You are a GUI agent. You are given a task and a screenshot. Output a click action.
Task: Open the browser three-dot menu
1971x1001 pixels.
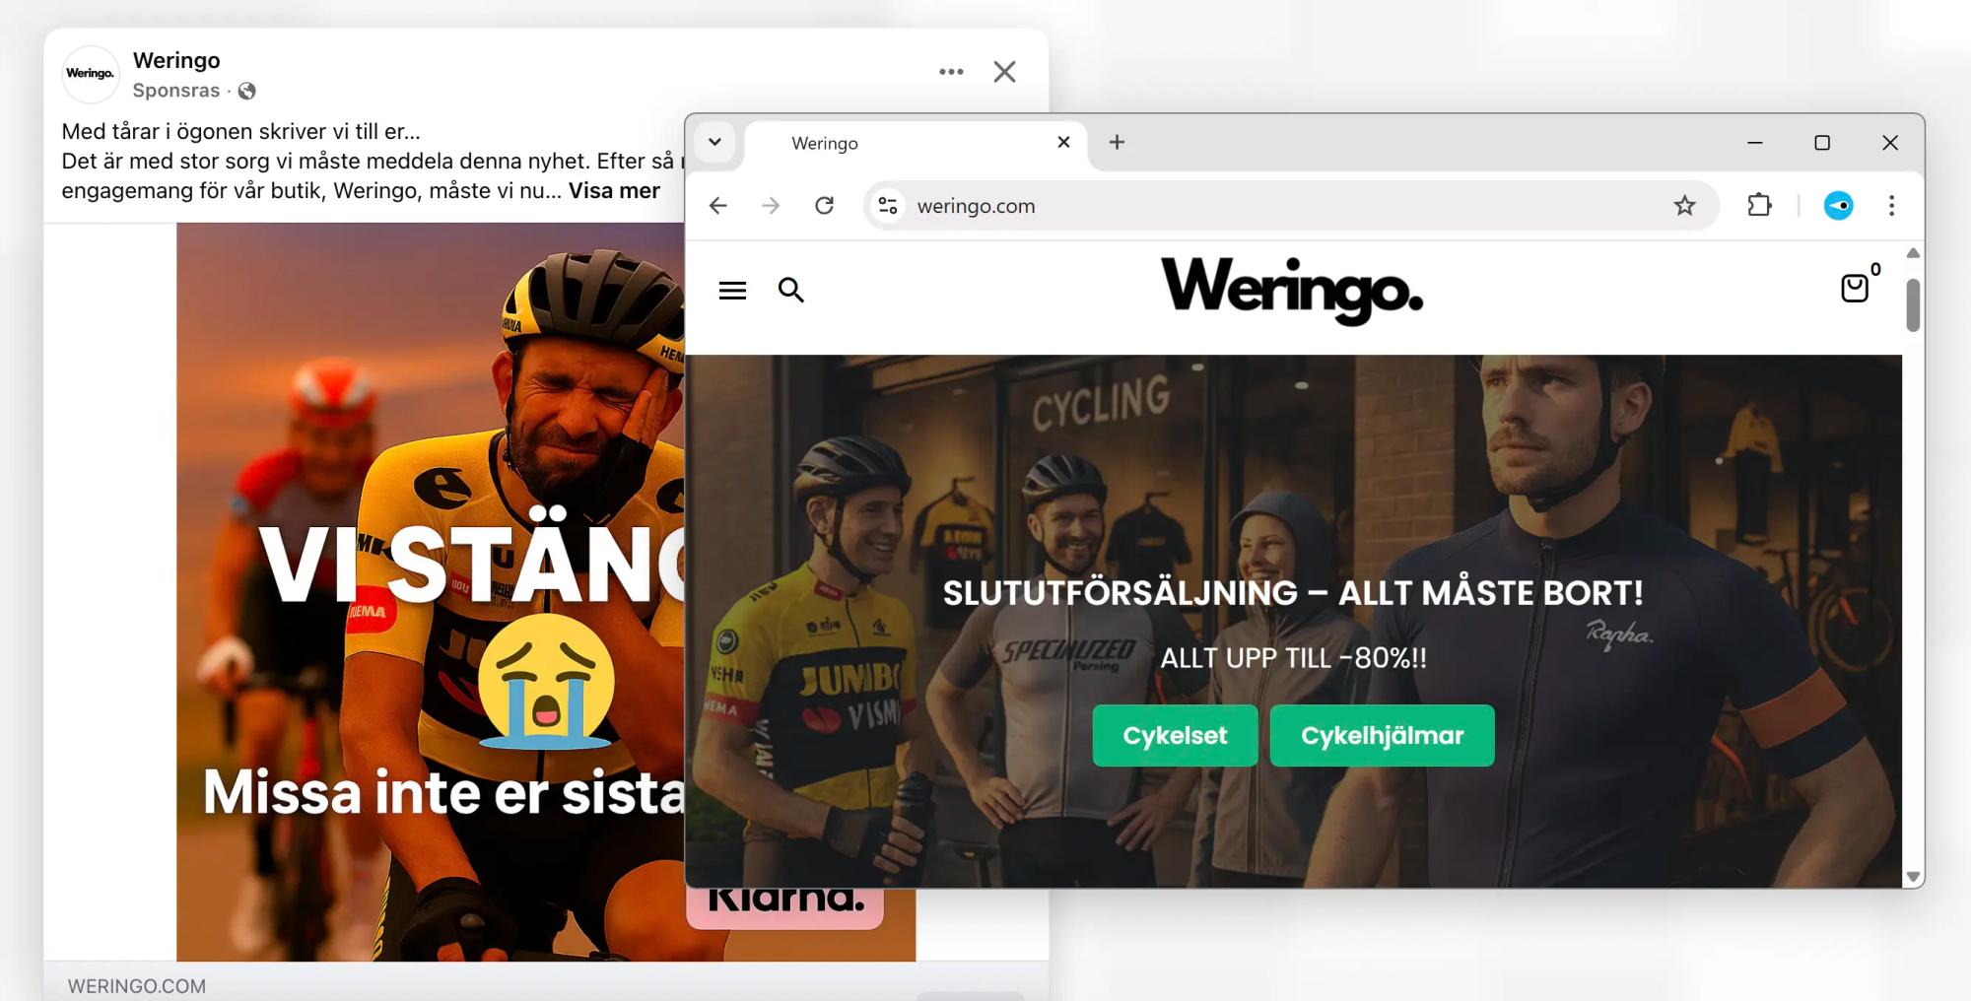pyautogui.click(x=1891, y=205)
